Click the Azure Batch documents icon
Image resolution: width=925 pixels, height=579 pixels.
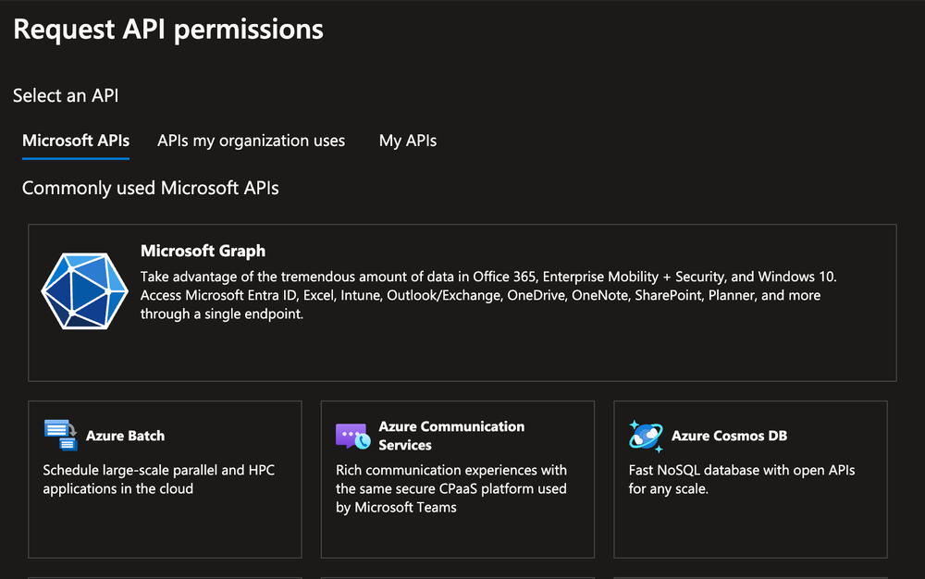[x=58, y=434]
